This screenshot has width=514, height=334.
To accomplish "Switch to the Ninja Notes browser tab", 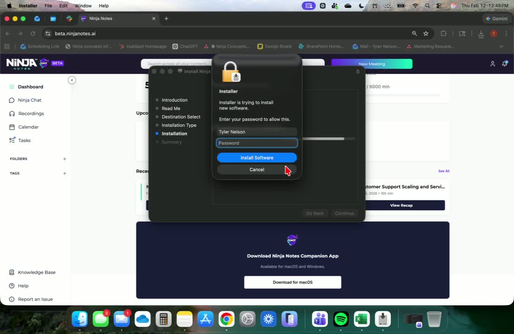I will pyautogui.click(x=117, y=19).
